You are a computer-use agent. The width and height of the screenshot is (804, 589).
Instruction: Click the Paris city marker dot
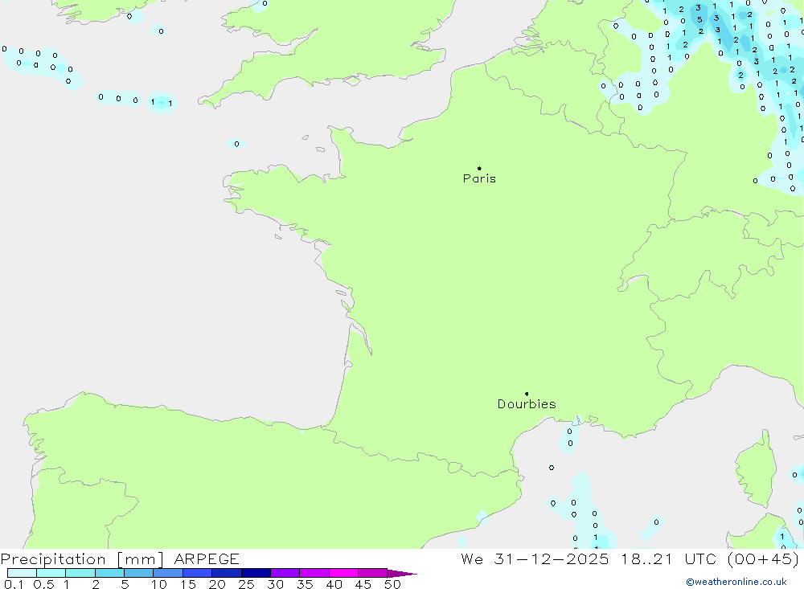point(479,169)
